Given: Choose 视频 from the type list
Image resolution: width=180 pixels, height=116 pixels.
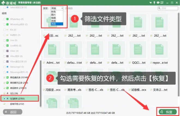Looking at the screenshot, I should (x=54, y=18).
